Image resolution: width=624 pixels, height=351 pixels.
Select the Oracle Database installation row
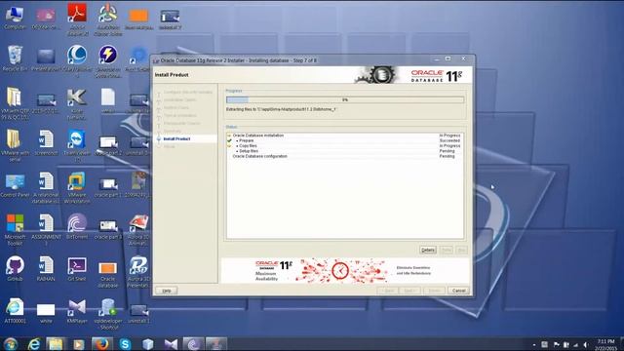click(x=344, y=136)
